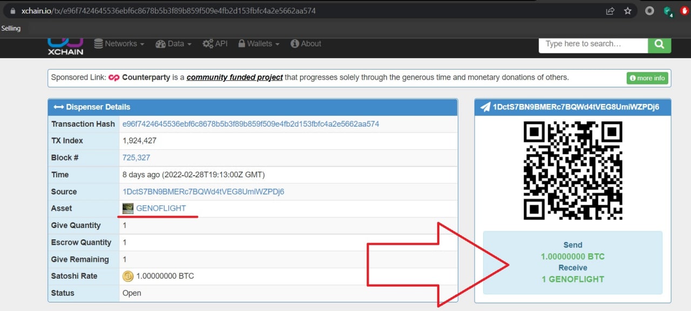Open the transaction hash link
The image size is (691, 311).
[251, 124]
